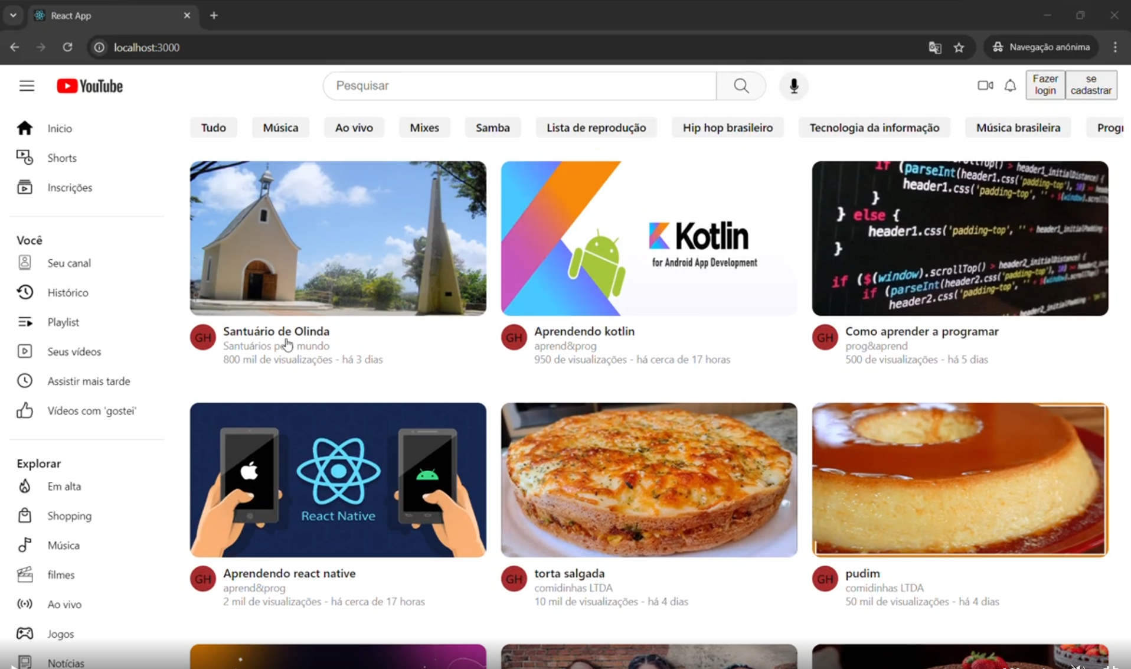
Task: Click the video camera create icon
Action: coord(985,86)
